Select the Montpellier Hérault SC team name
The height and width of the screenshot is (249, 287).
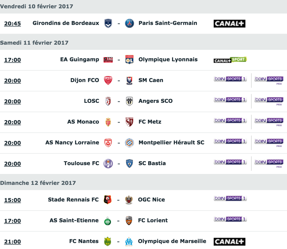coord(171,143)
